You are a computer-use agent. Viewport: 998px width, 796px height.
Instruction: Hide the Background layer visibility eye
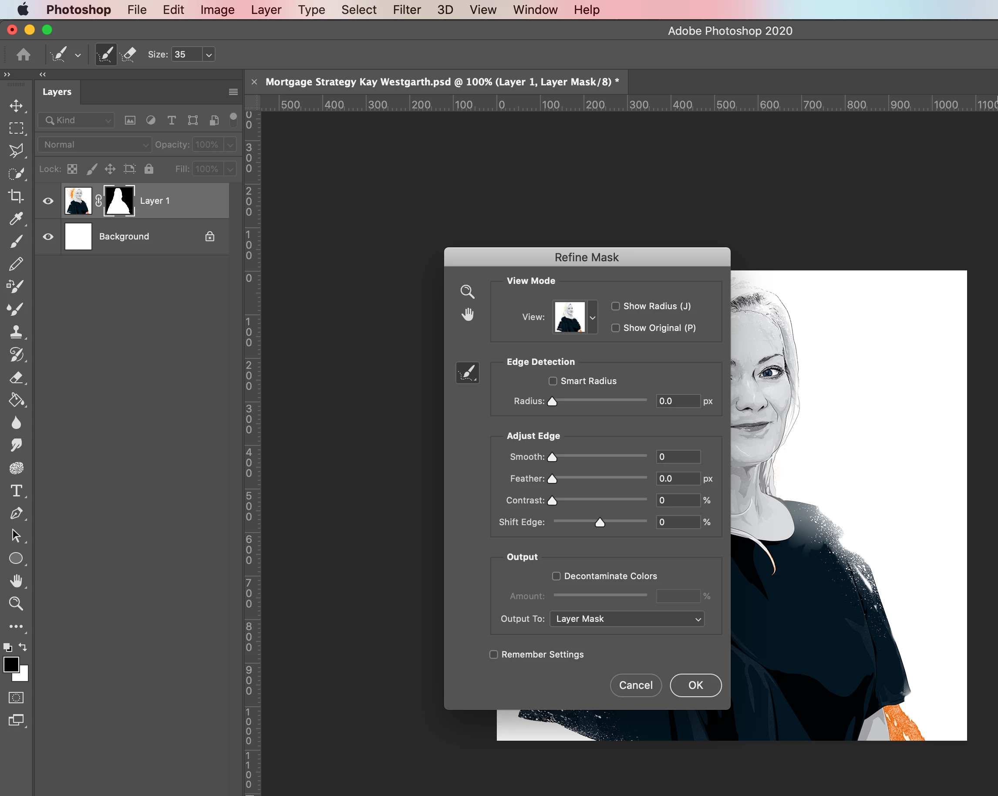coord(47,236)
